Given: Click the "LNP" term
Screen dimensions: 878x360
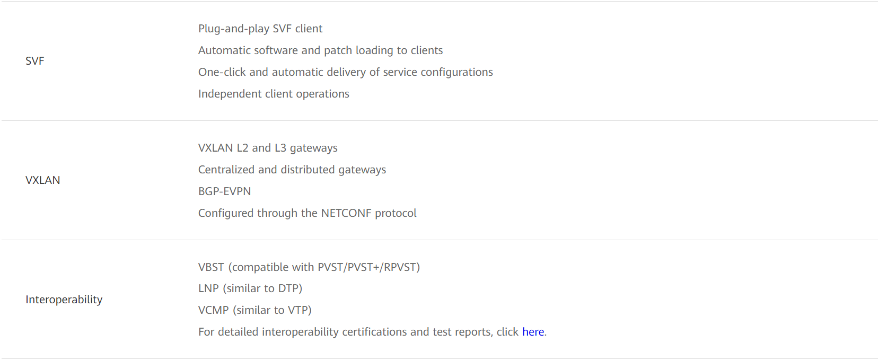Looking at the screenshot, I should (x=208, y=288).
